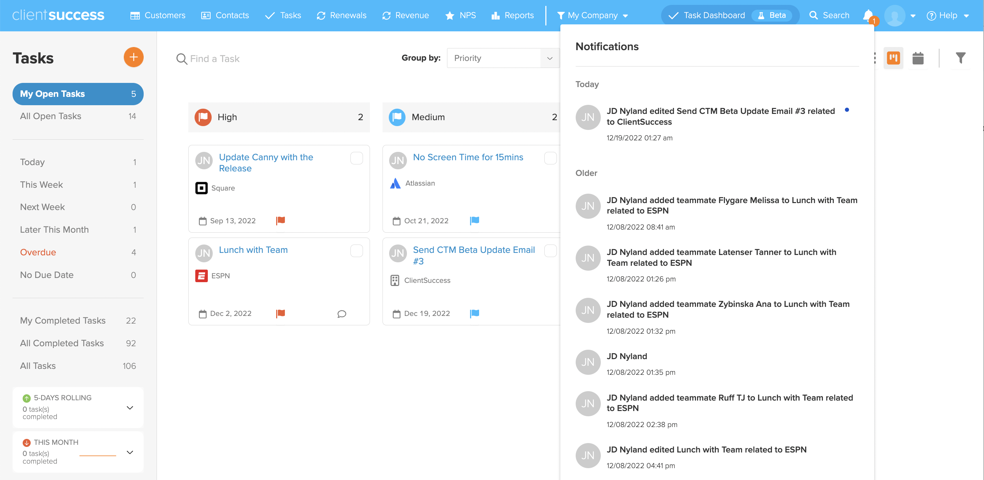Click the Atlassian company logo icon
The height and width of the screenshot is (480, 984).
pyautogui.click(x=395, y=183)
